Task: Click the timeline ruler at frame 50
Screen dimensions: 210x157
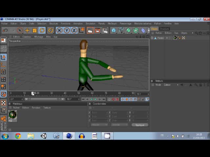Action: 78,93
